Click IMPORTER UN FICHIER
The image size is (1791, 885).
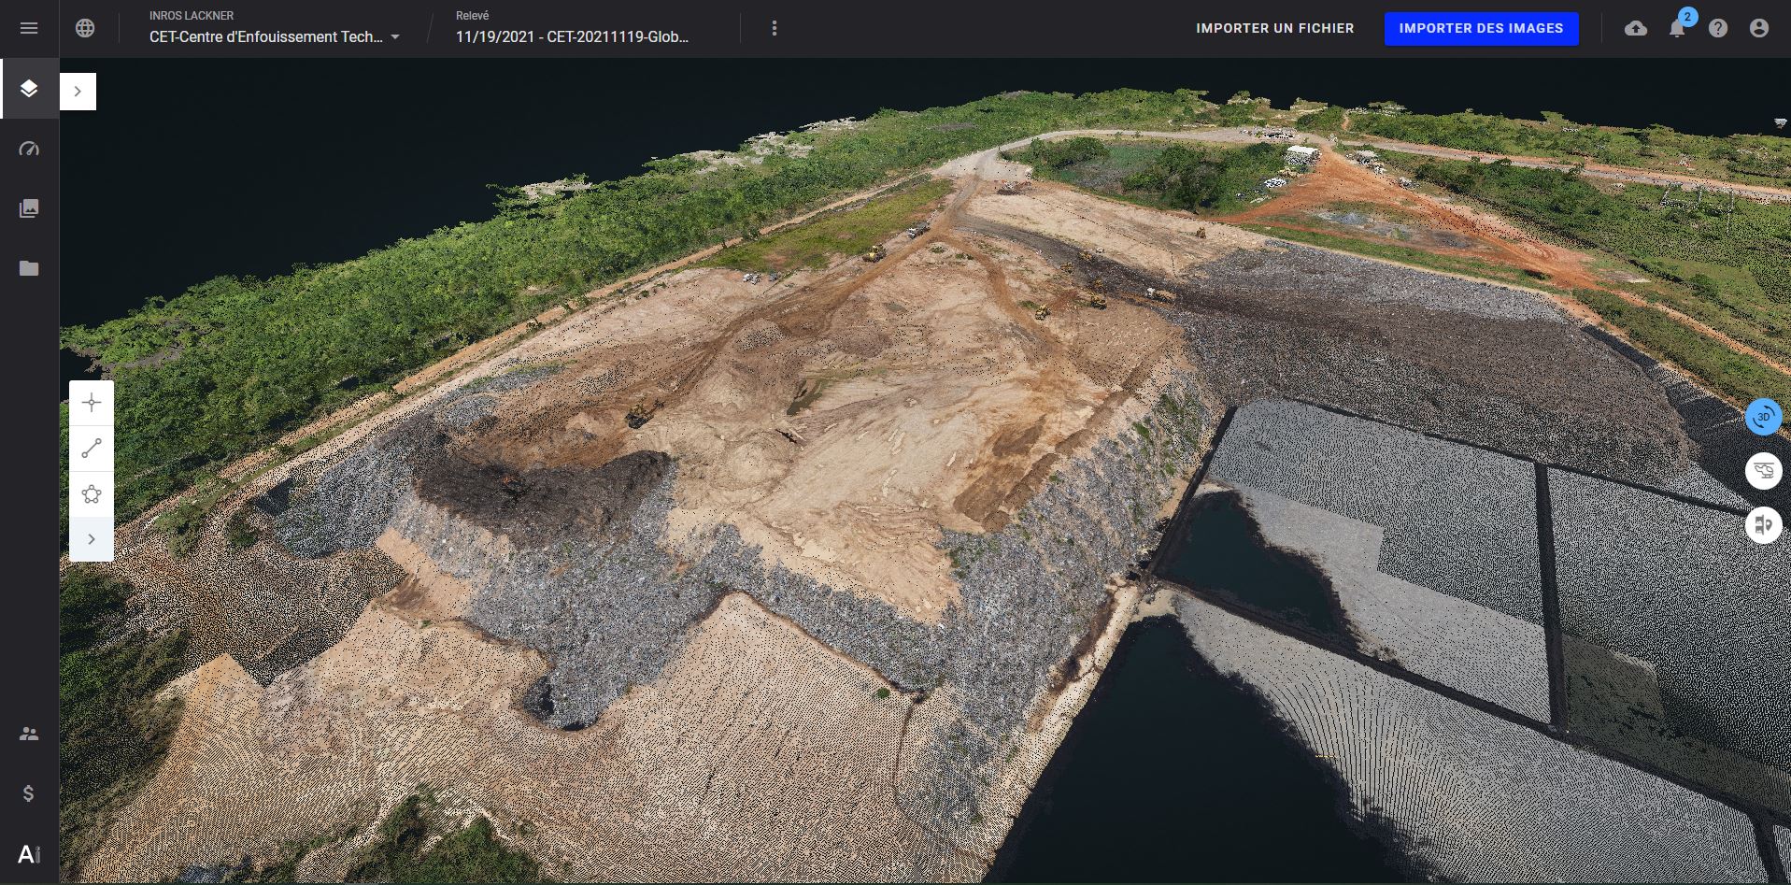tap(1274, 28)
